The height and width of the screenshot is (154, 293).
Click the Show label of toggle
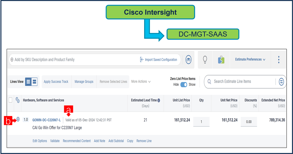192,84
